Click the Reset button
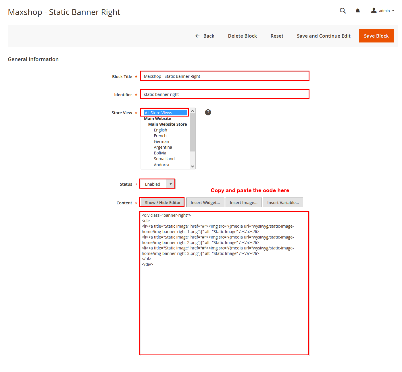Viewport: 402px width, 372px height. (277, 36)
